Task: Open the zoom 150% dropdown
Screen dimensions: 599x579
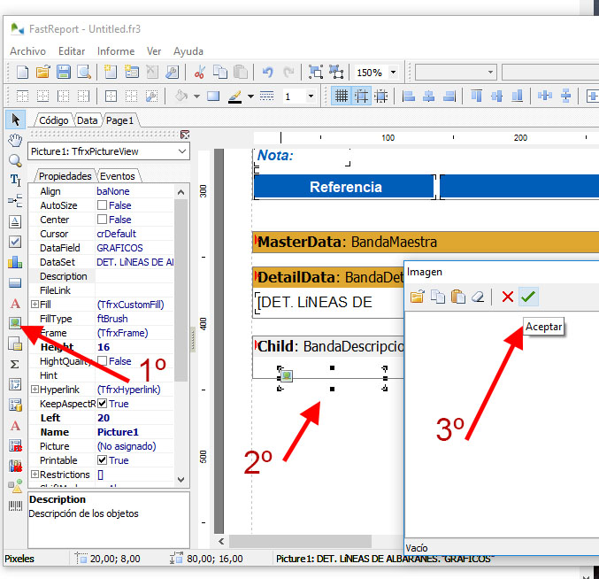Action: tap(393, 73)
